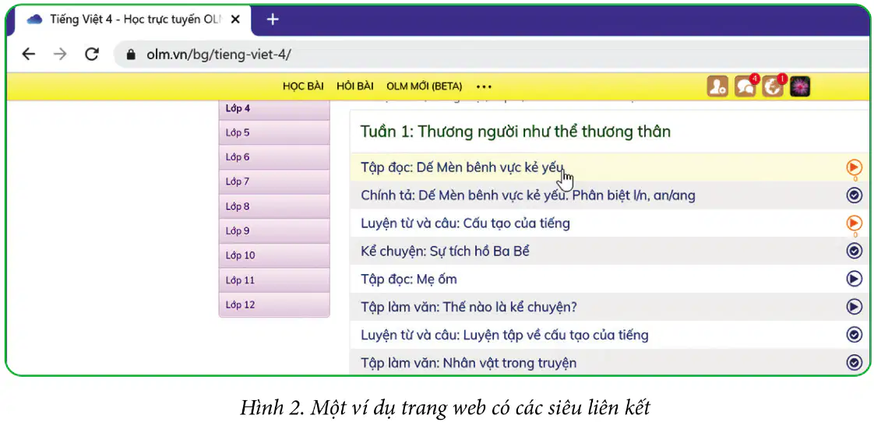Image resolution: width=874 pixels, height=422 pixels.
Task: Close the Tiếng Việt 4 browser tab
Action: (x=235, y=19)
